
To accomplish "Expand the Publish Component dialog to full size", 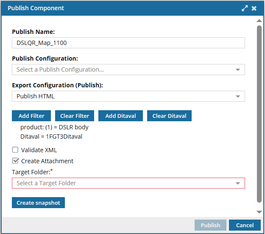I will point(245,8).
